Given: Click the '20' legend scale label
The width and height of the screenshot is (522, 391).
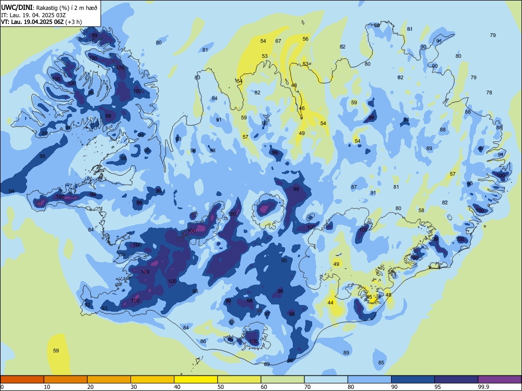Looking at the screenshot, I should (90, 387).
